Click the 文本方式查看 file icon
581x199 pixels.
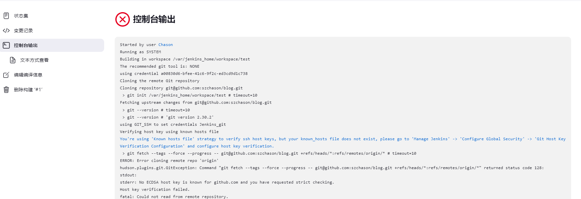click(x=13, y=60)
